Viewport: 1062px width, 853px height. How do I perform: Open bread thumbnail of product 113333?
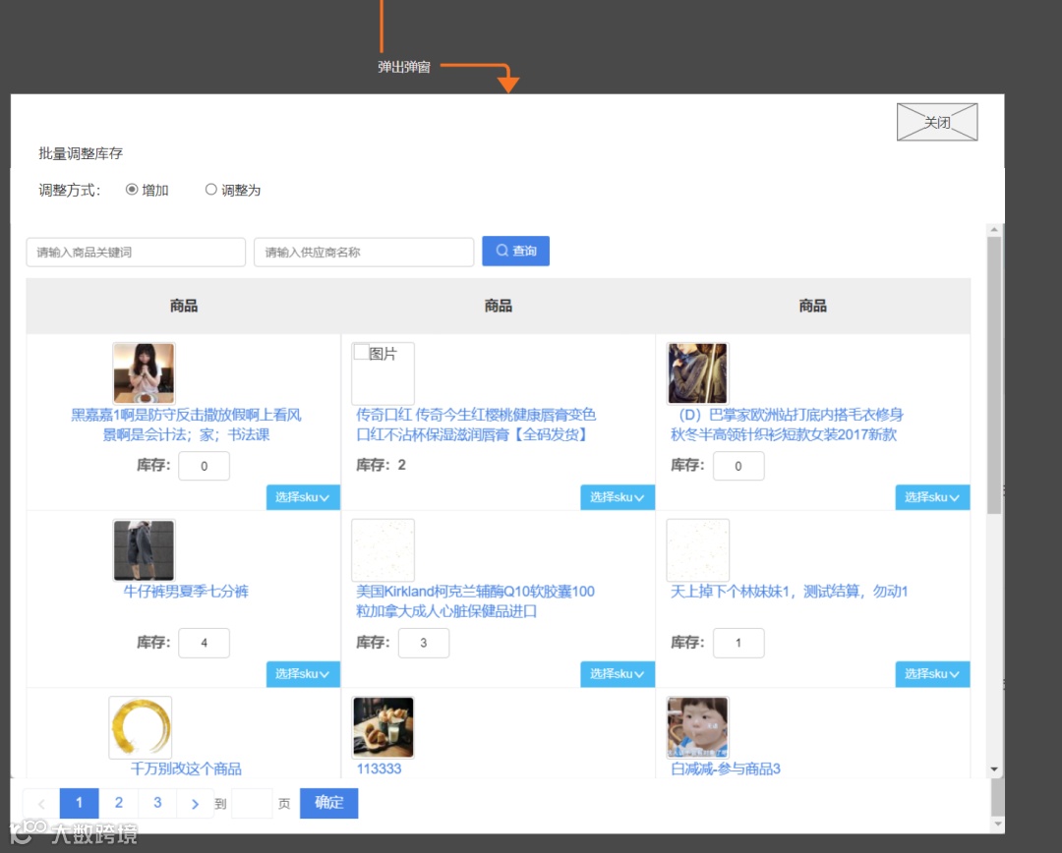point(383,727)
